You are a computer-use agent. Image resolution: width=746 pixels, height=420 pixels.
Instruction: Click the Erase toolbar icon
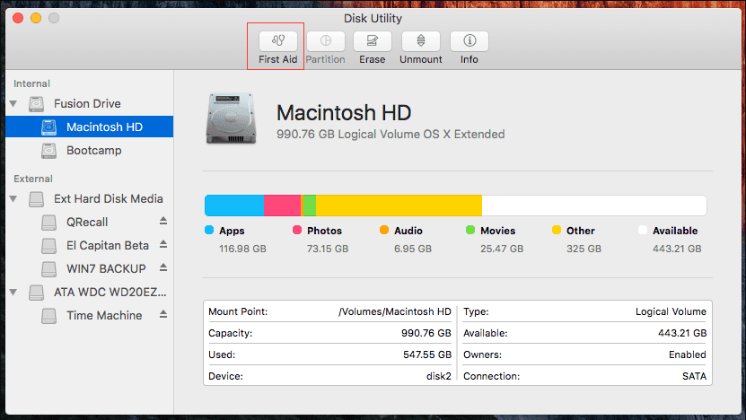pyautogui.click(x=372, y=41)
